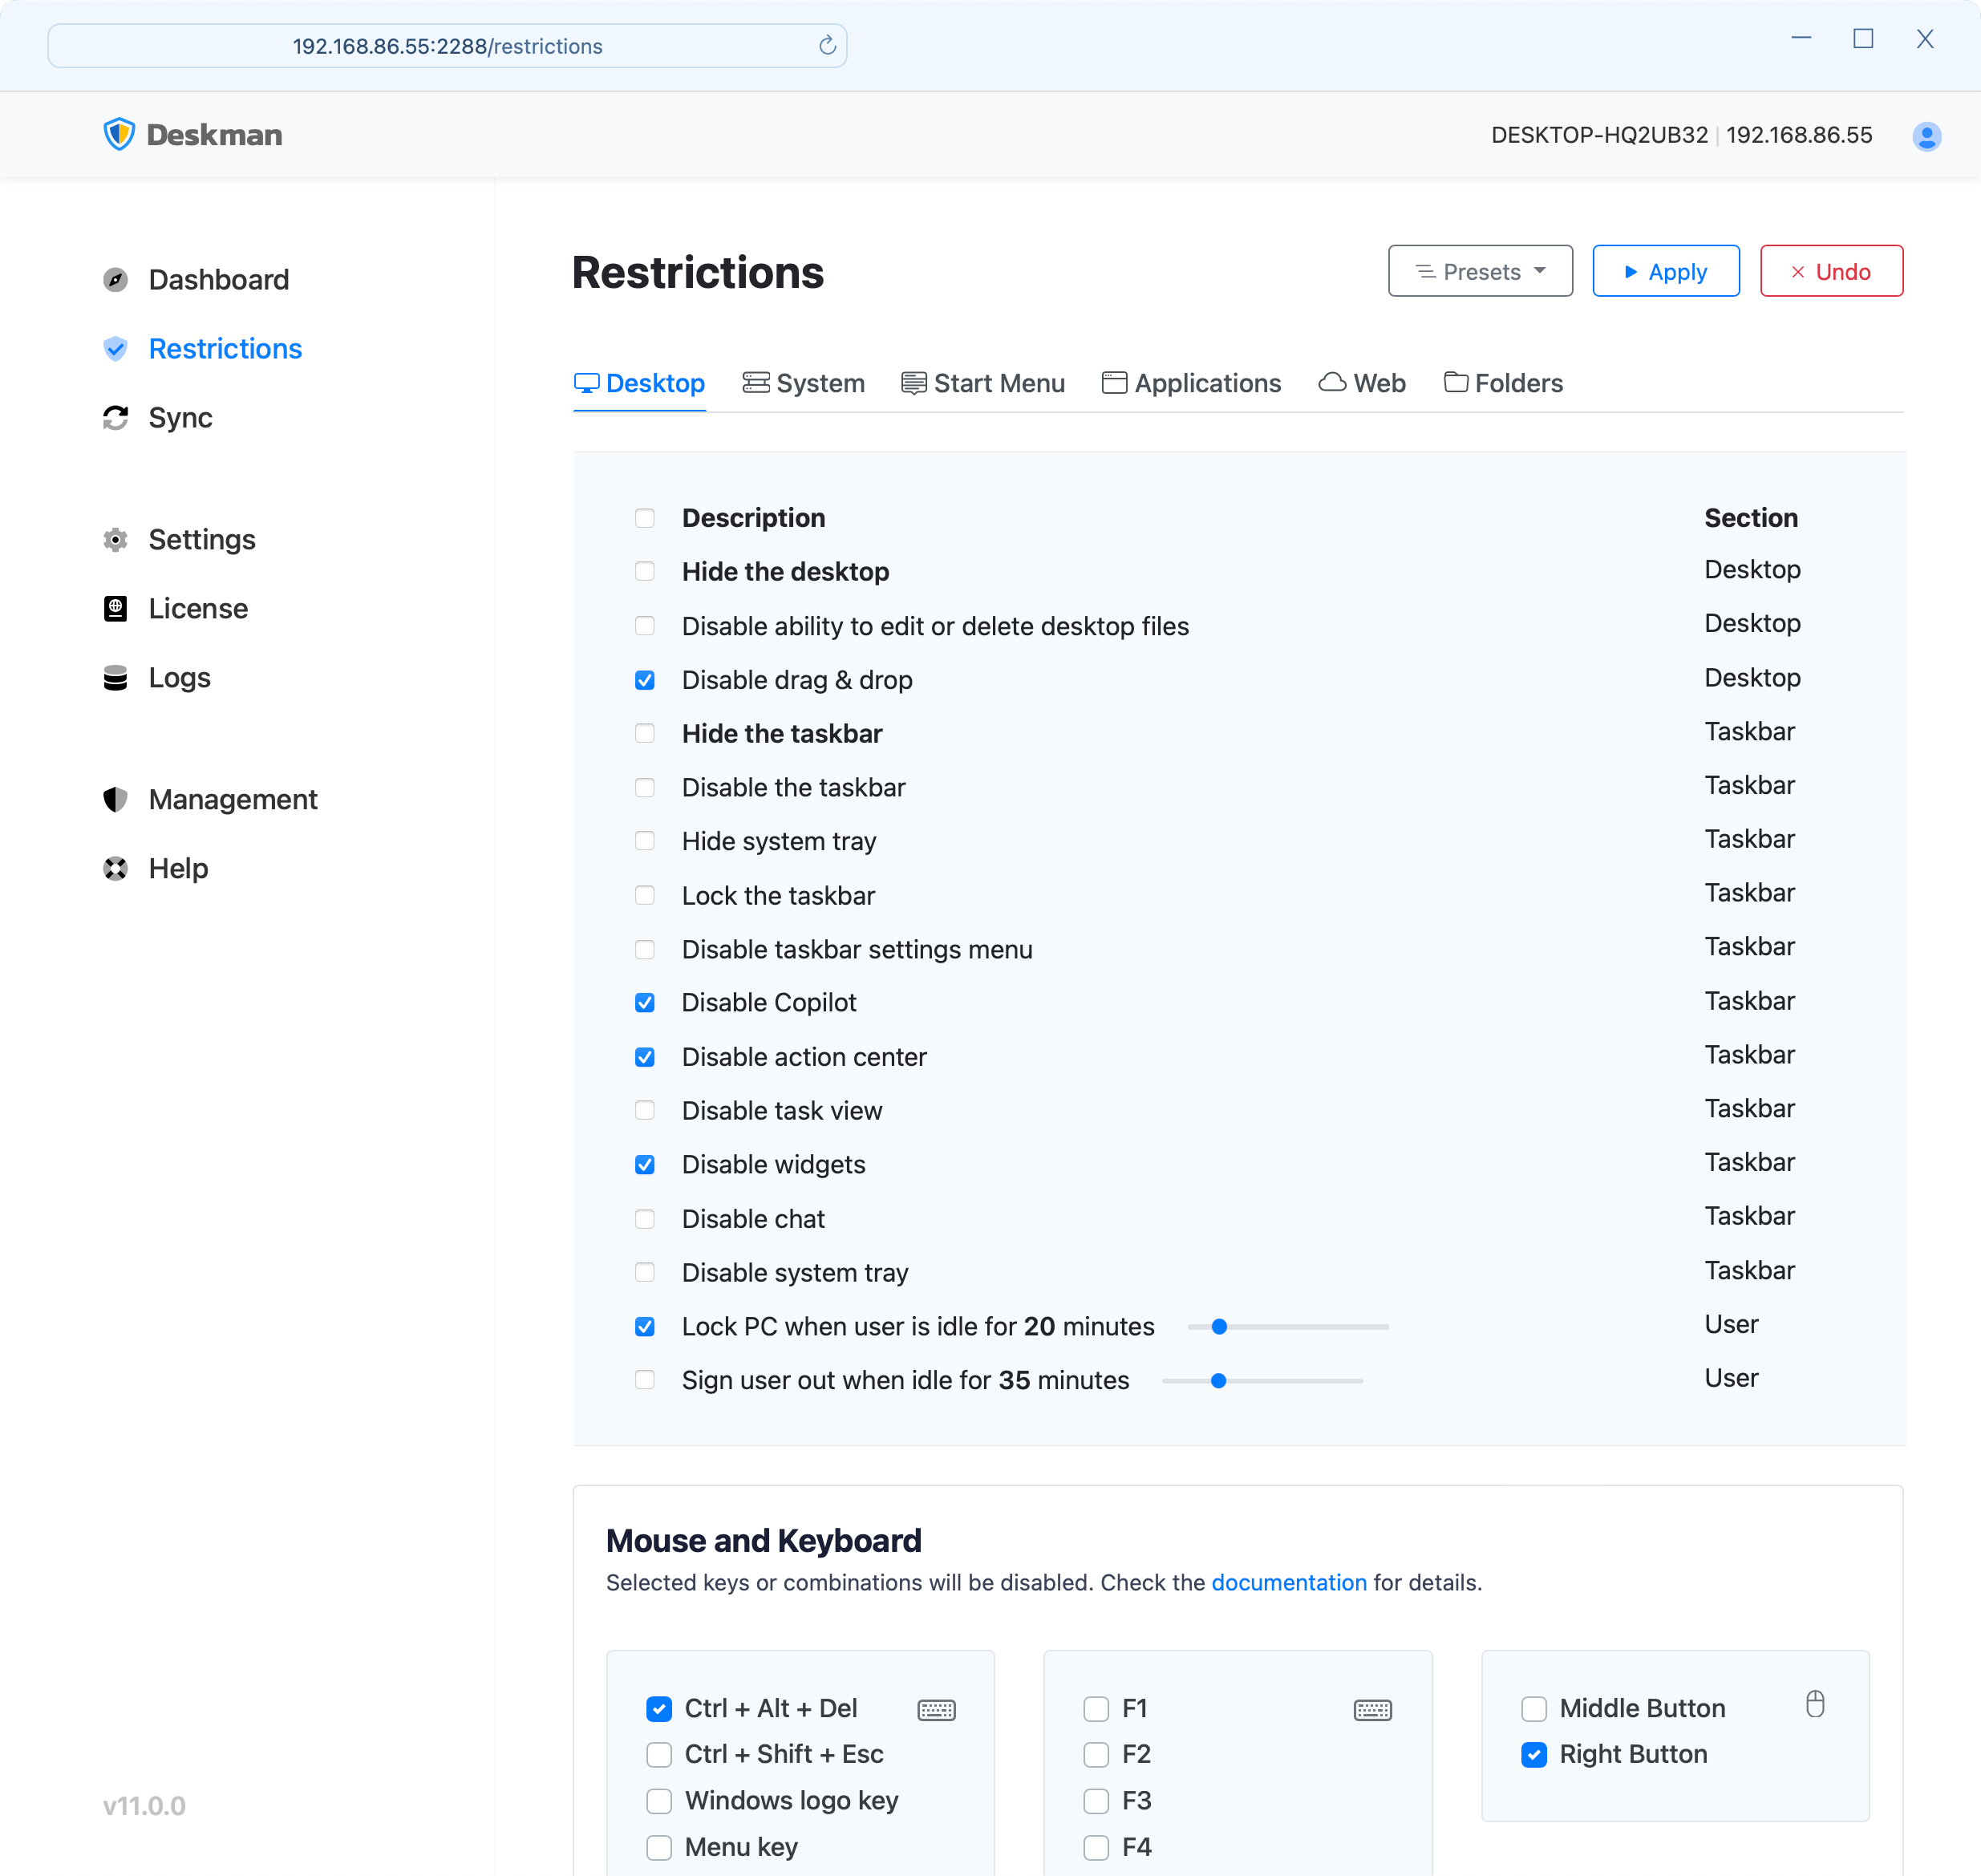This screenshot has height=1876, width=1981.
Task: Click the Sync arrows icon
Action: pyautogui.click(x=116, y=417)
